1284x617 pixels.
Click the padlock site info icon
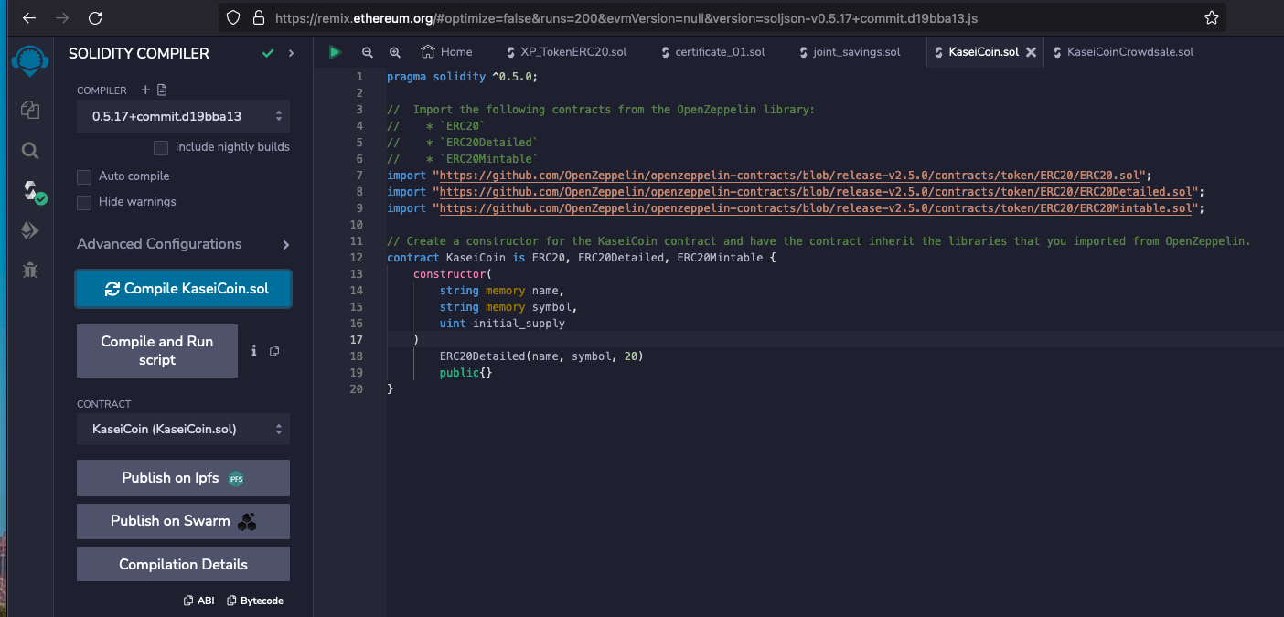coord(258,17)
